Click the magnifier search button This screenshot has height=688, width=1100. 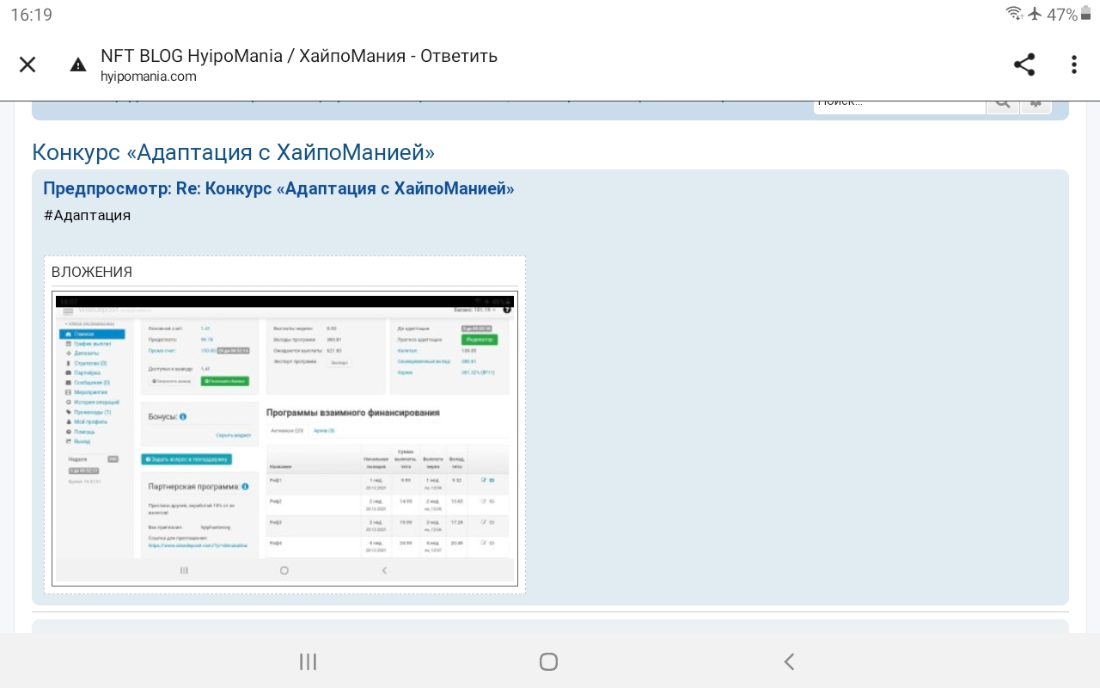click(x=1002, y=103)
